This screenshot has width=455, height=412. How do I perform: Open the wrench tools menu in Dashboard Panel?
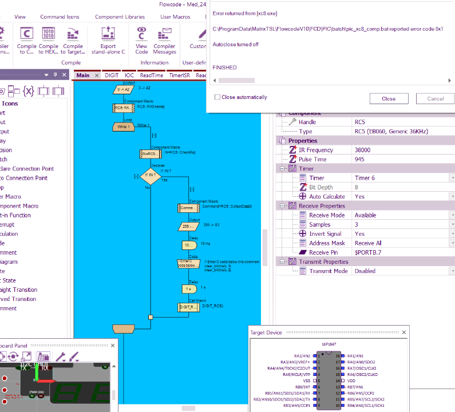pyautogui.click(x=61, y=356)
